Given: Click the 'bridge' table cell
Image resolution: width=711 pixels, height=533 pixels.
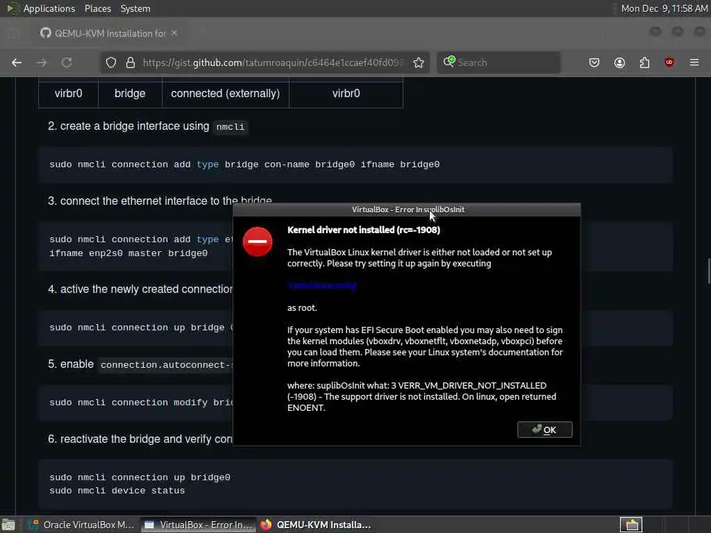Looking at the screenshot, I should 130,94.
